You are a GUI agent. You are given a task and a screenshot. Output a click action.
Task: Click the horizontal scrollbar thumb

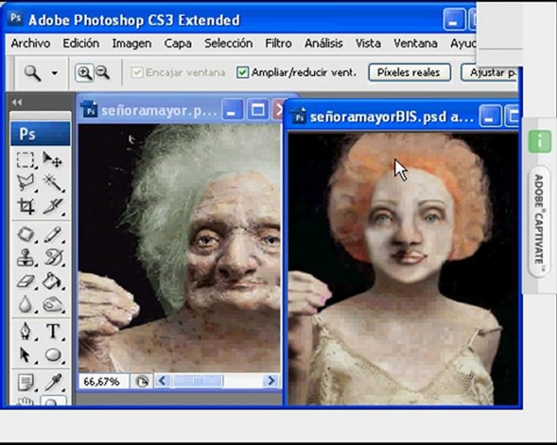[198, 381]
